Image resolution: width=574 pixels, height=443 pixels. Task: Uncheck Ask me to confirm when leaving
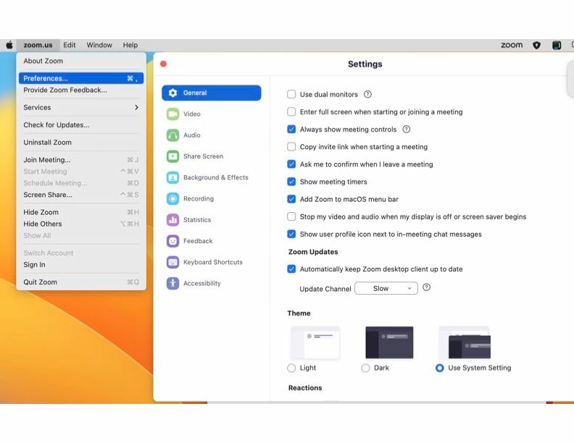coord(291,164)
